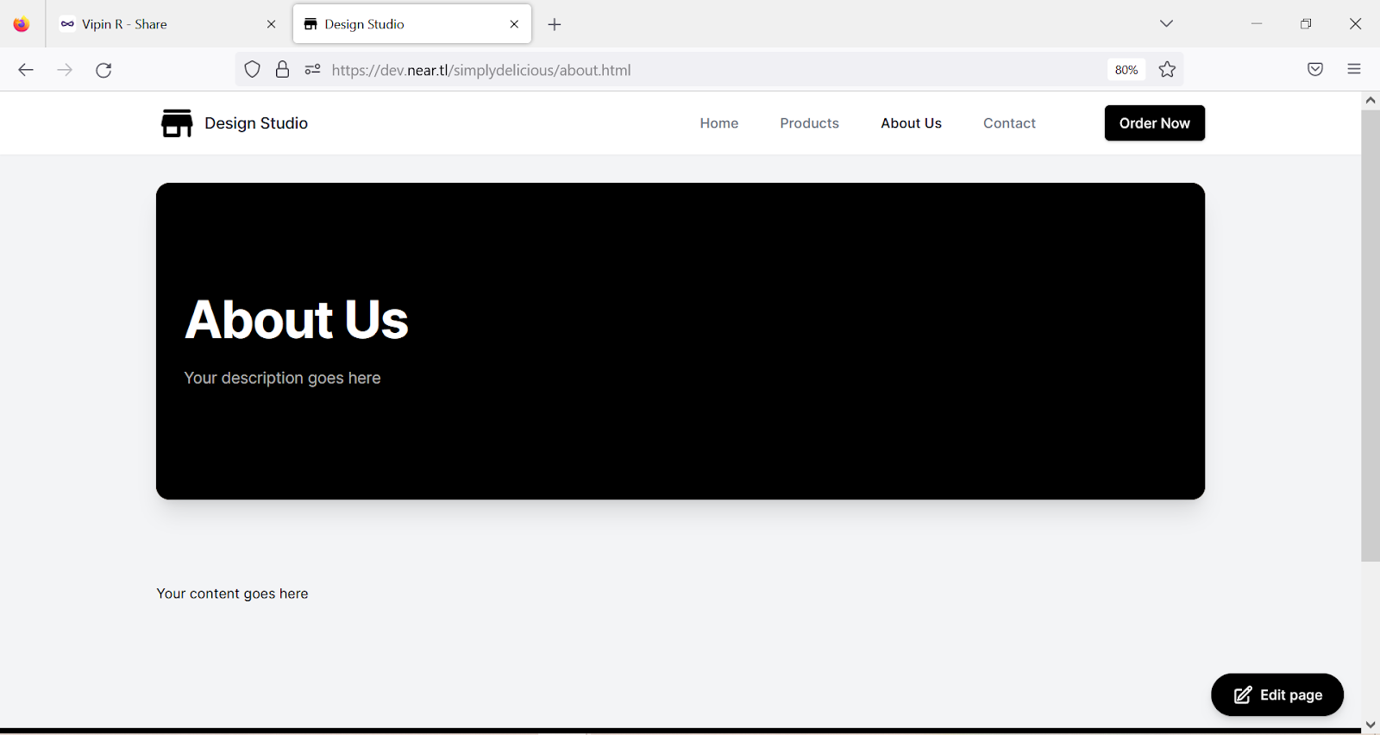1380x735 pixels.
Task: Close the Design Studio tab
Action: point(514,24)
